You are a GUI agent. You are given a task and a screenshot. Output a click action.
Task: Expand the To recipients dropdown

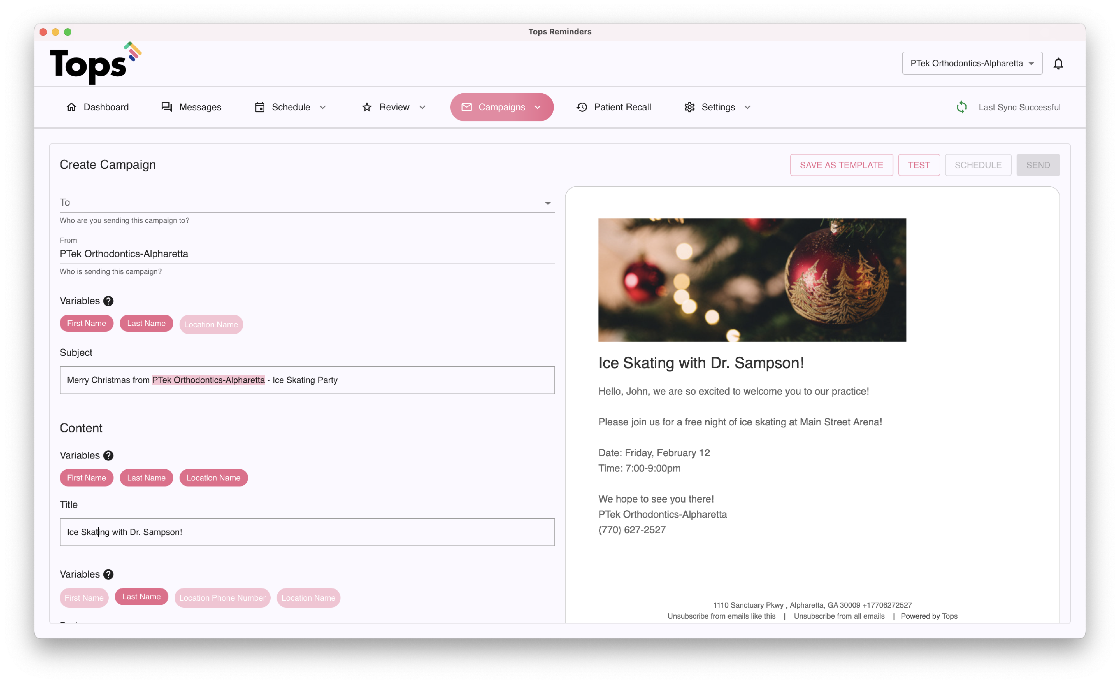click(x=547, y=203)
